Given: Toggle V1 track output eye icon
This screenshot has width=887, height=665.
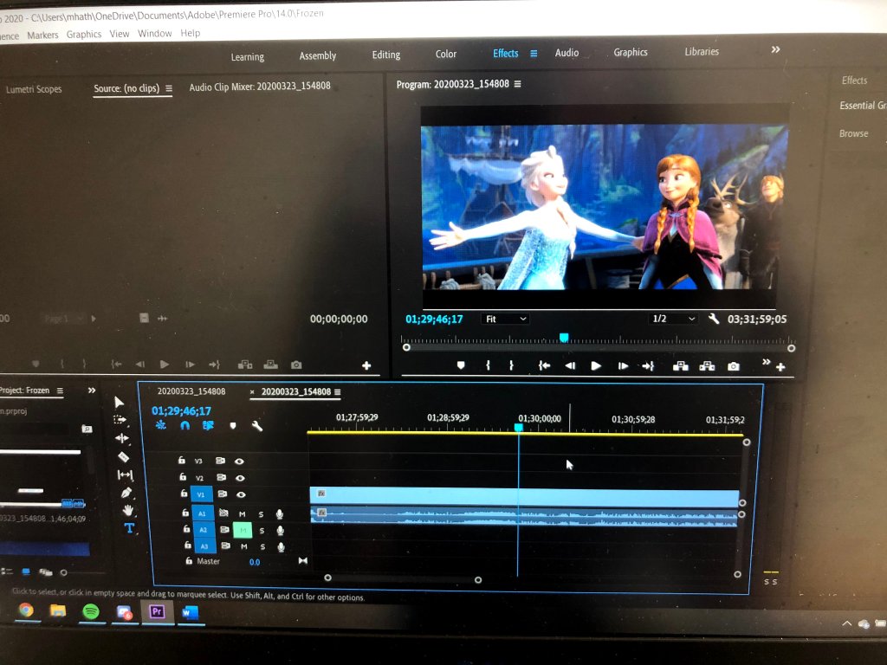Looking at the screenshot, I should tap(240, 494).
